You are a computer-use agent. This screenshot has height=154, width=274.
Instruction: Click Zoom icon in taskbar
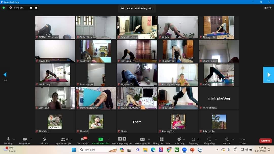click(184, 150)
